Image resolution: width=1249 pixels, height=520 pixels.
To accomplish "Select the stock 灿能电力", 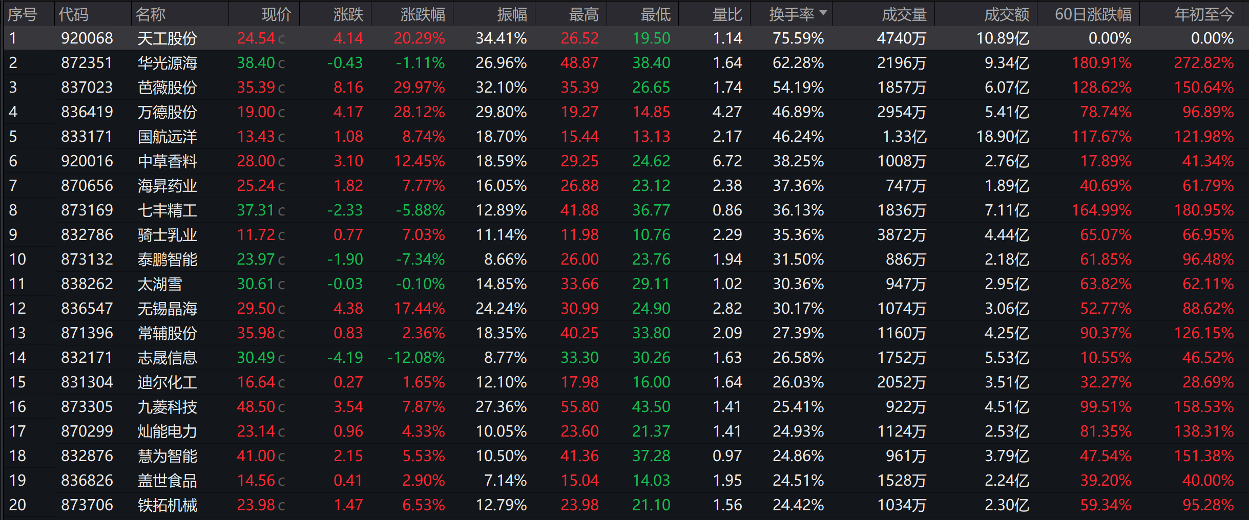I will [x=168, y=431].
